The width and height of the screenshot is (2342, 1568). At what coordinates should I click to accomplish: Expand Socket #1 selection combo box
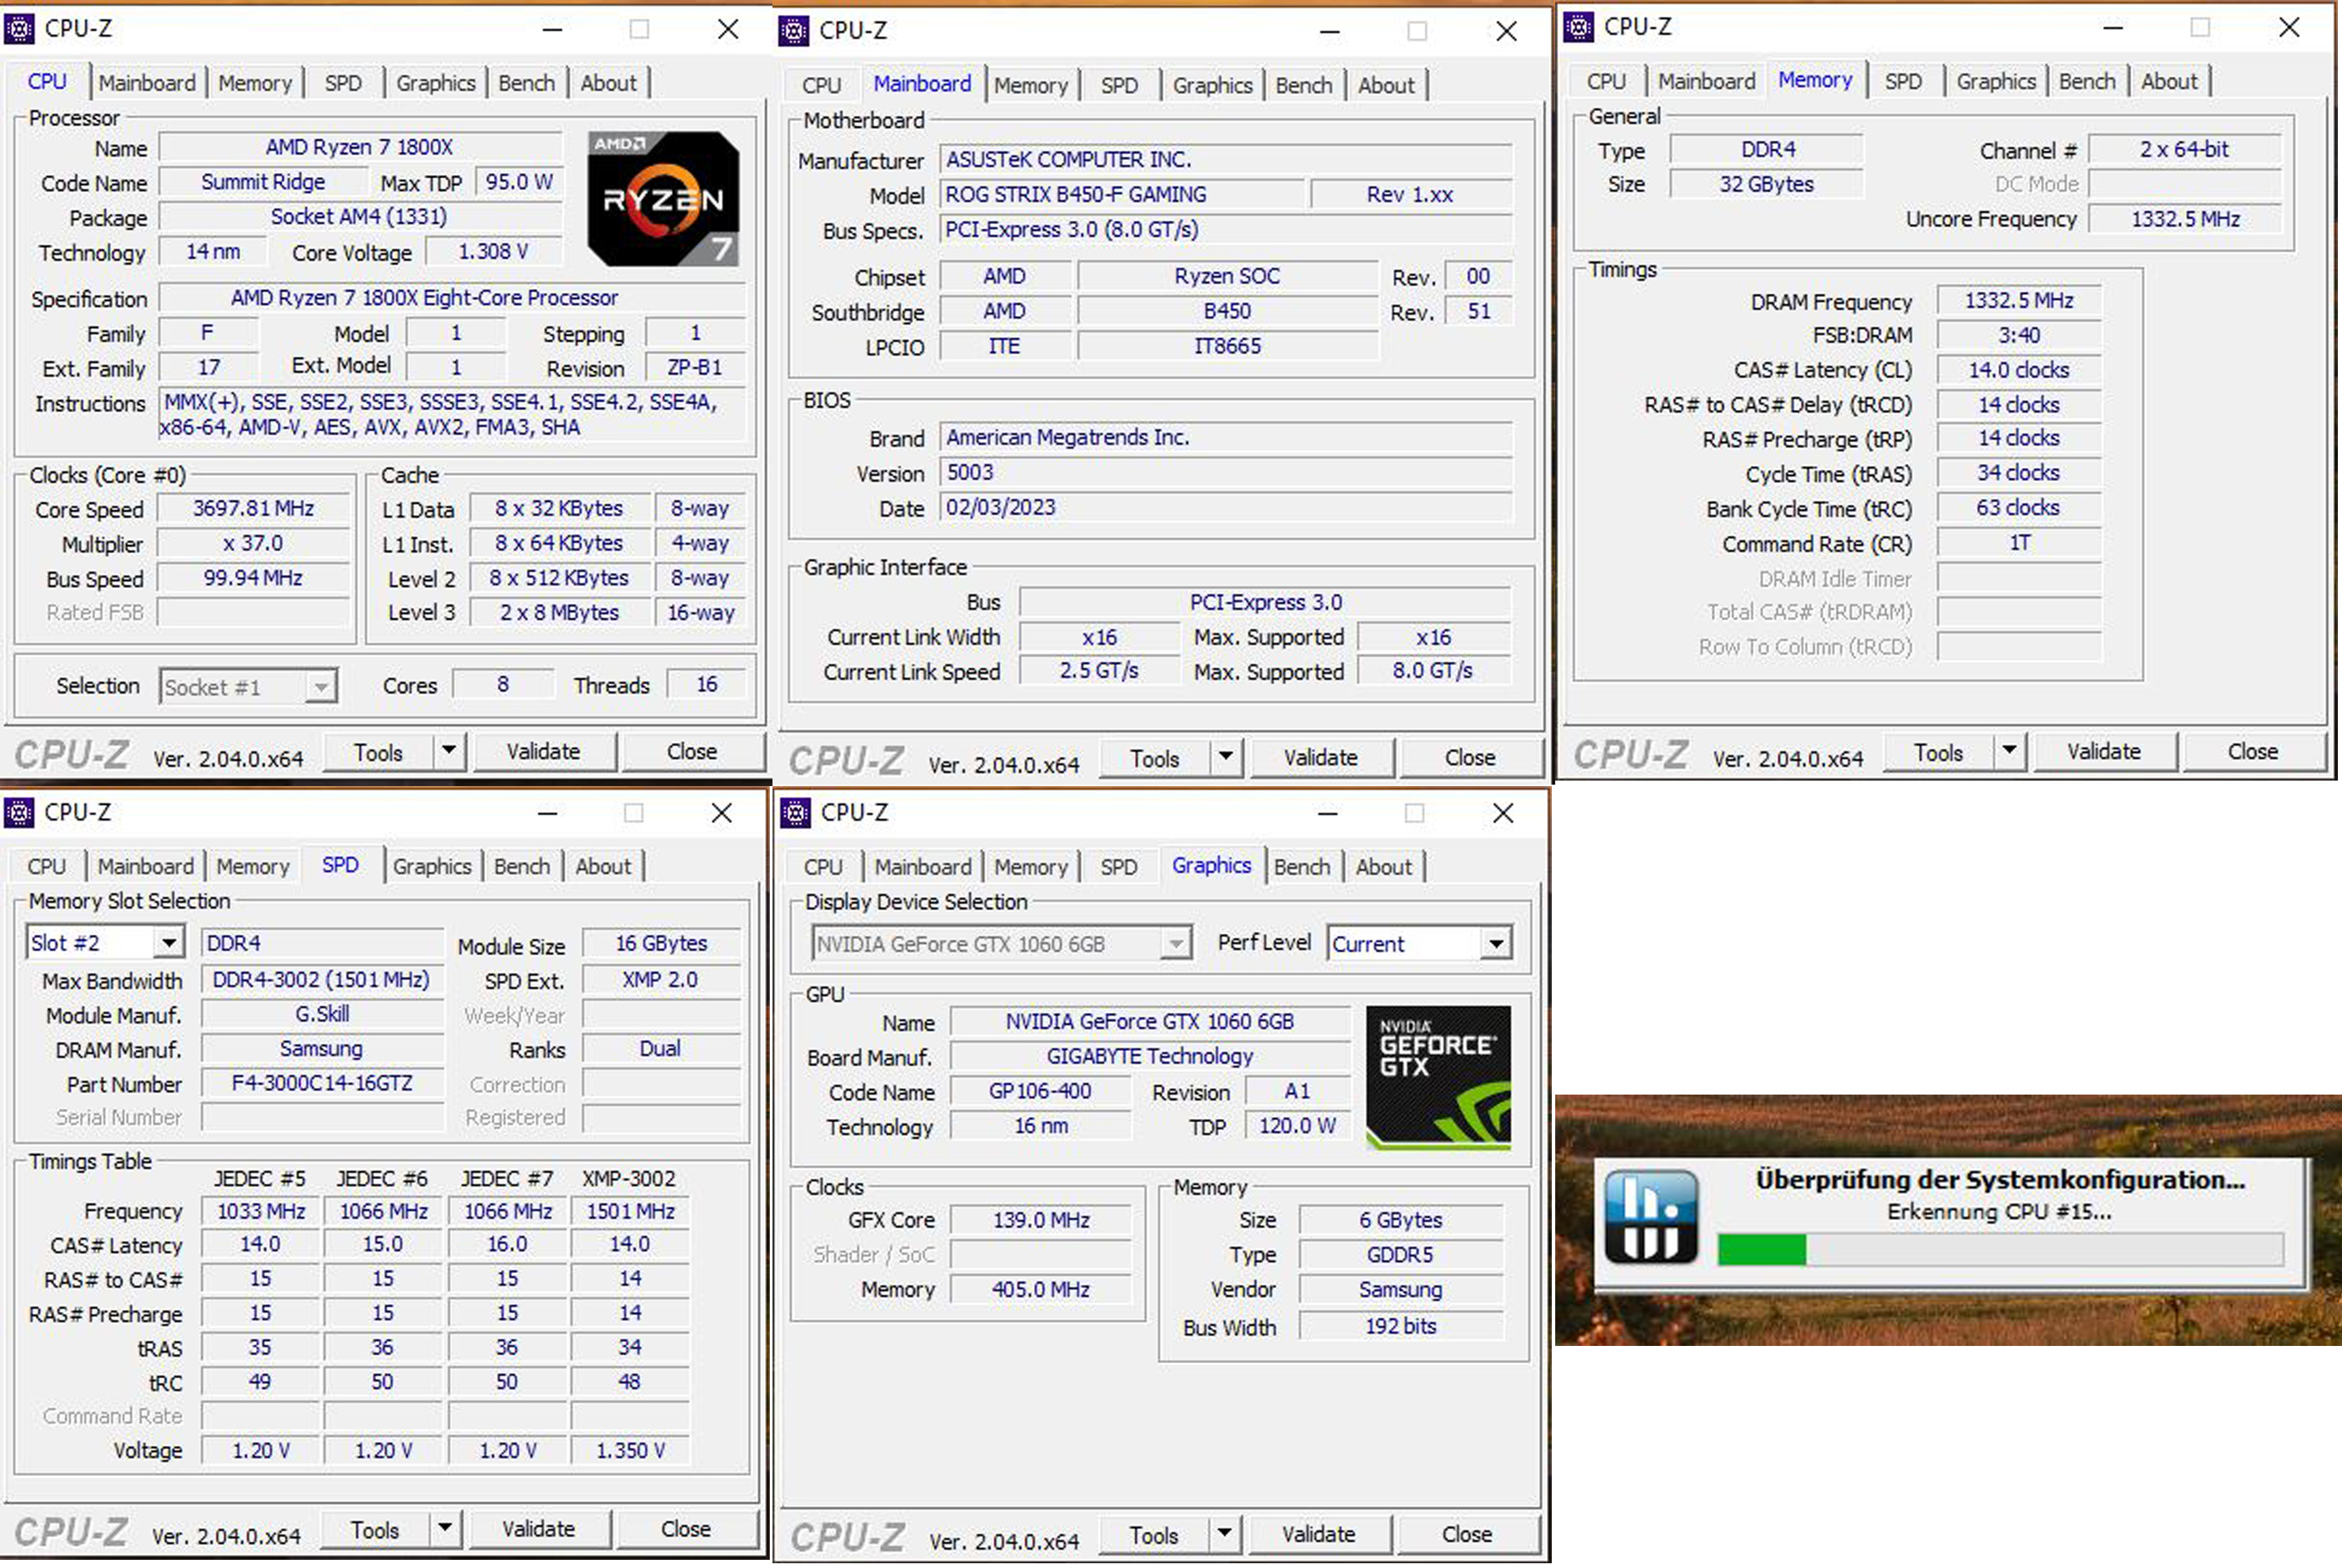pyautogui.click(x=320, y=687)
